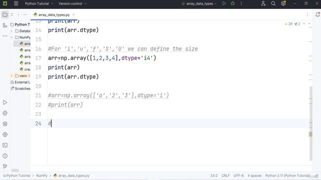Show more tool windows ellipsis
The width and height of the screenshot is (321, 180).
pyautogui.click(x=5, y=36)
